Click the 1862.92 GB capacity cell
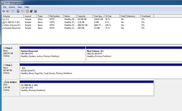Image resolution: width=182 pixels, height=111 pixels. 82,25
